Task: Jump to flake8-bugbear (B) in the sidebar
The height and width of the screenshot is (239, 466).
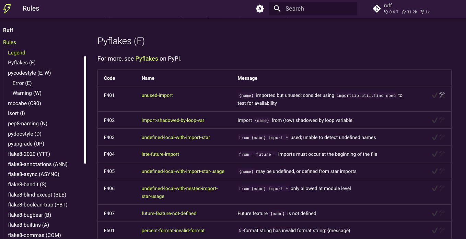Action: (30, 215)
